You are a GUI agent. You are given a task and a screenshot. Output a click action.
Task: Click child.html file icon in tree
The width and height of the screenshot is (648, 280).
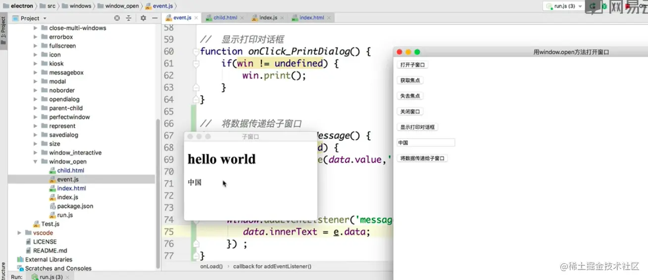pyautogui.click(x=52, y=171)
